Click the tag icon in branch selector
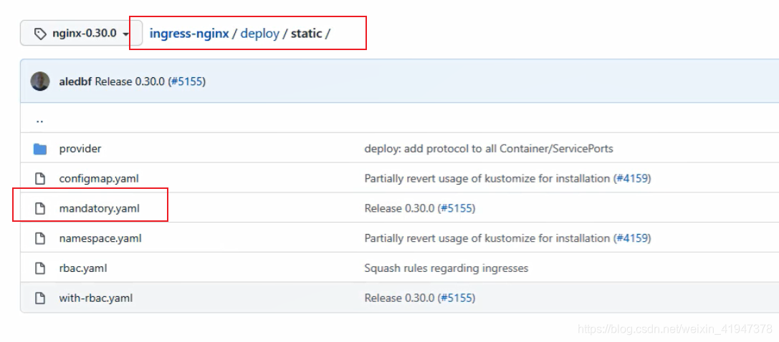 [40, 34]
